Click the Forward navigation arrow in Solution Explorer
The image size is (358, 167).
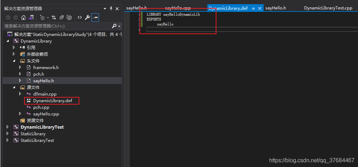(x=15, y=17)
